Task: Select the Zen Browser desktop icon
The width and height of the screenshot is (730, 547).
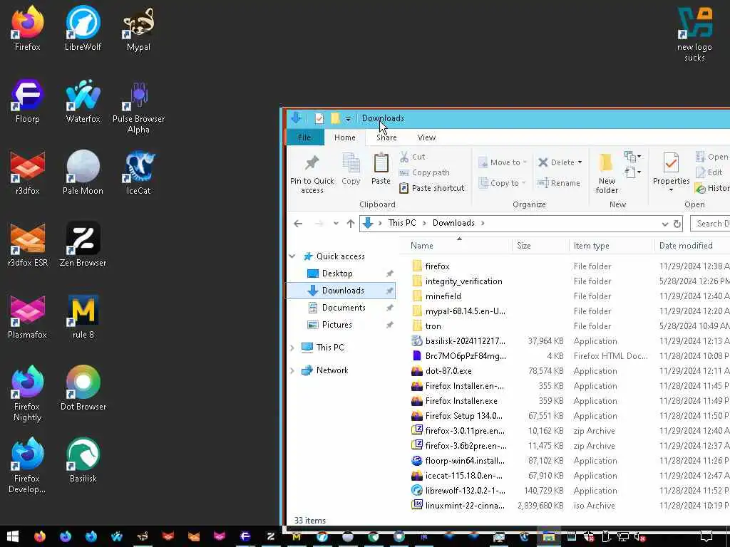Action: point(83,245)
